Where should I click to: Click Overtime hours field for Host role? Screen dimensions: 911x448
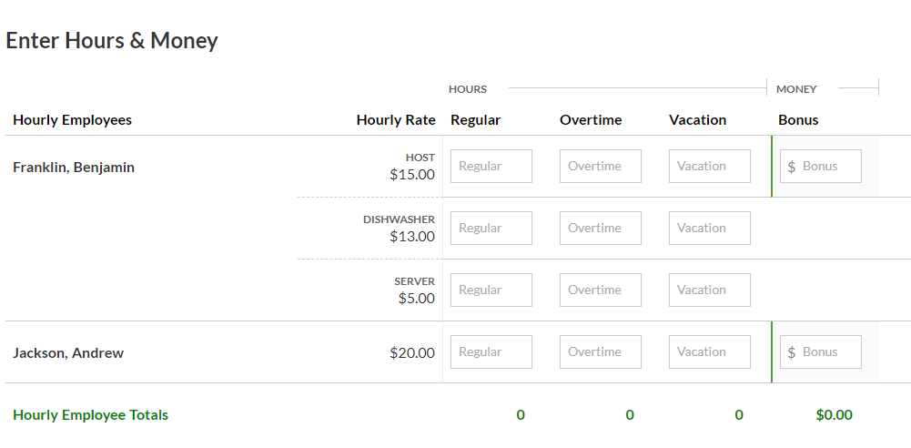[600, 167]
